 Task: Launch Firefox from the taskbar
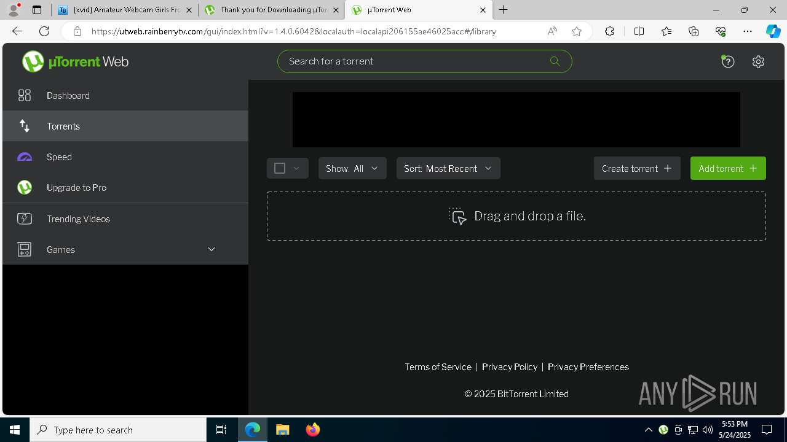pyautogui.click(x=313, y=430)
